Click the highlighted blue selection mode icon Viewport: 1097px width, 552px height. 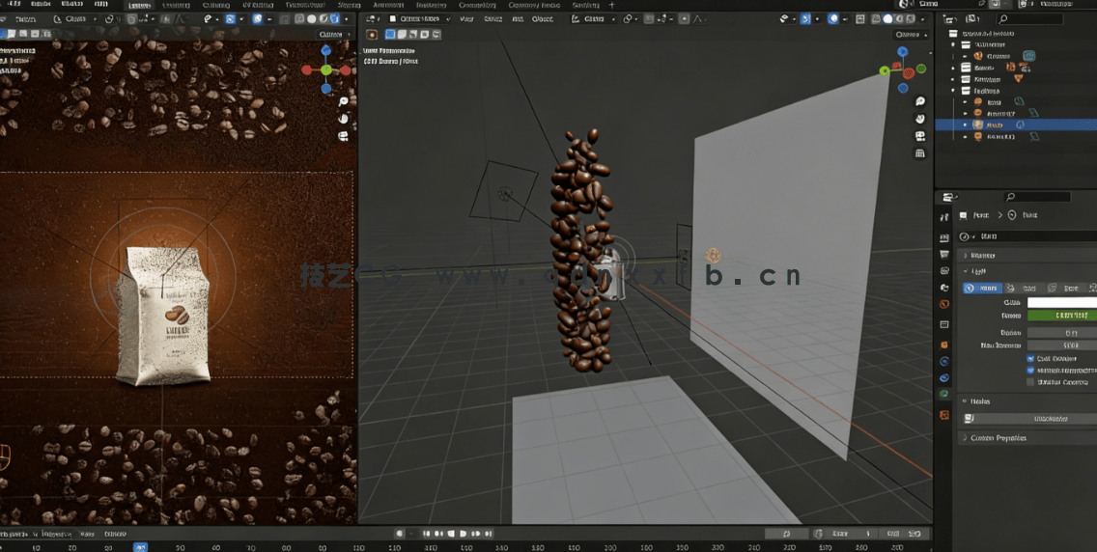[390, 34]
